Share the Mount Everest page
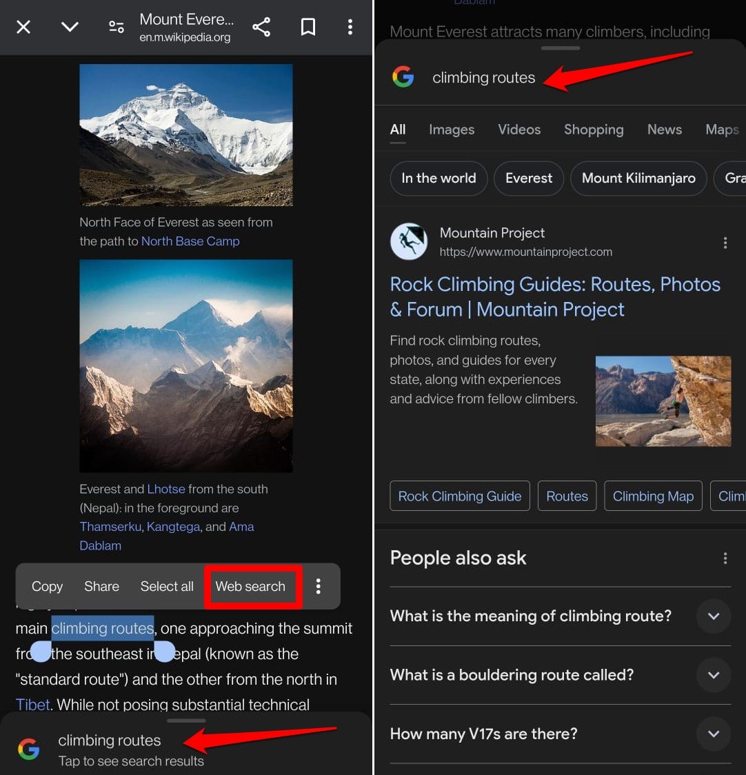 [x=261, y=27]
